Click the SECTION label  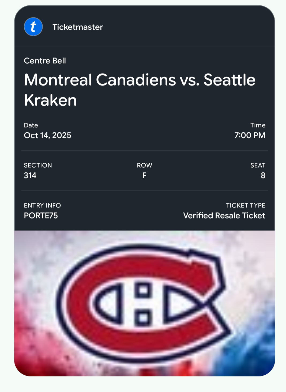click(x=38, y=165)
